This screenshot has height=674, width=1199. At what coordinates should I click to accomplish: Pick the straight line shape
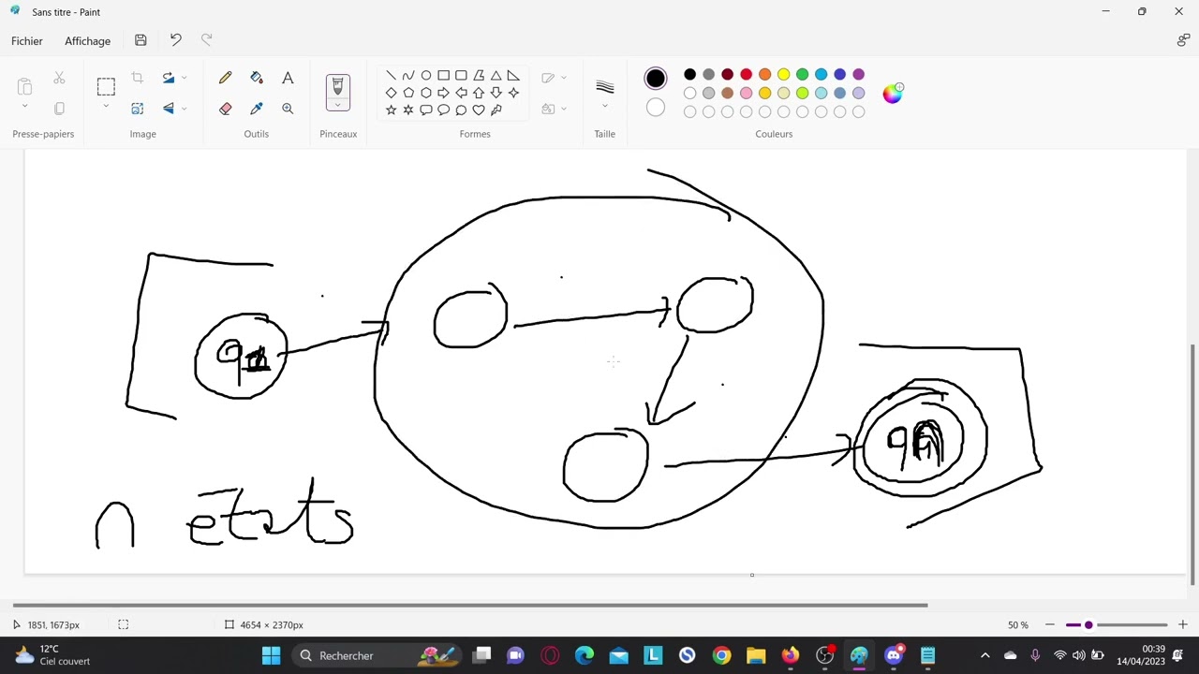[x=391, y=75]
